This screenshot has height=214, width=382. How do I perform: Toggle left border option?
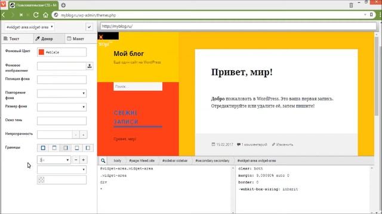(x=88, y=148)
